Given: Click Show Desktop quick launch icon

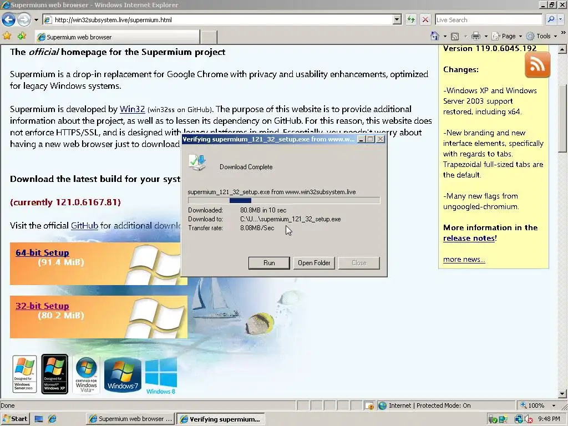Looking at the screenshot, I should (39, 419).
